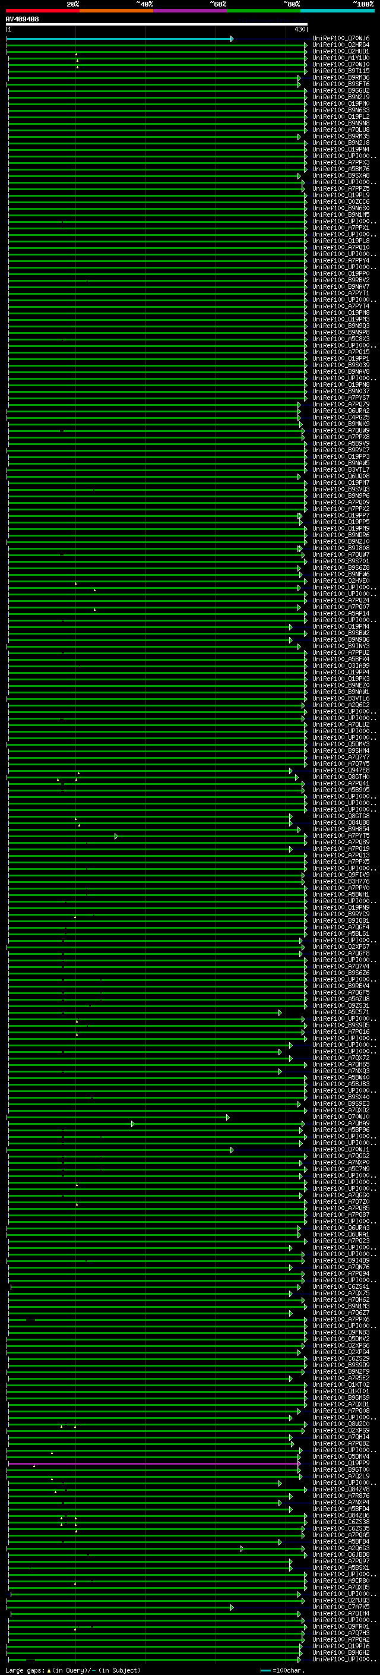The height and width of the screenshot is (1675, 380).
Task: Click the orange ~40% identity legend segment
Action: point(116,11)
